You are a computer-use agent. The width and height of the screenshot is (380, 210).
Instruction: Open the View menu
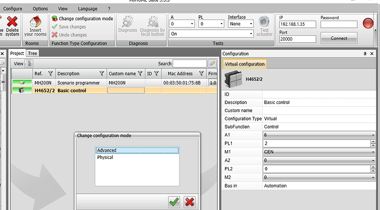coord(63,9)
